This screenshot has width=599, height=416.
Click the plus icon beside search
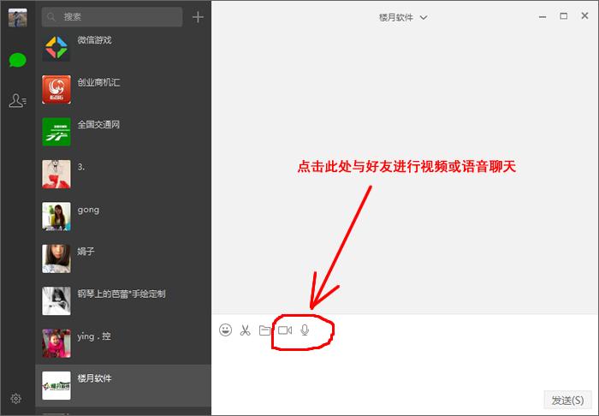pyautogui.click(x=199, y=17)
